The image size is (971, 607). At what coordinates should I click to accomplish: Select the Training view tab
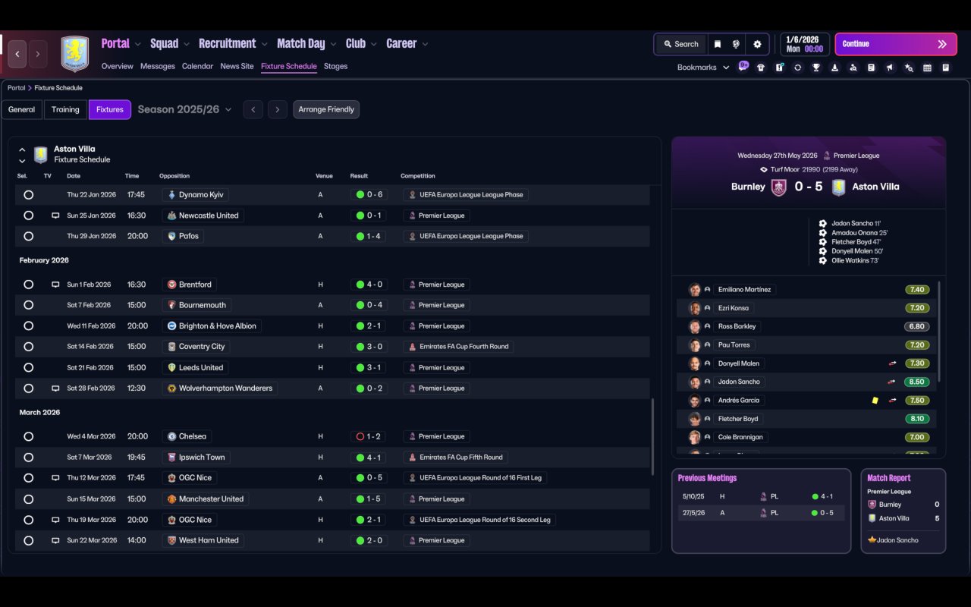tap(65, 110)
